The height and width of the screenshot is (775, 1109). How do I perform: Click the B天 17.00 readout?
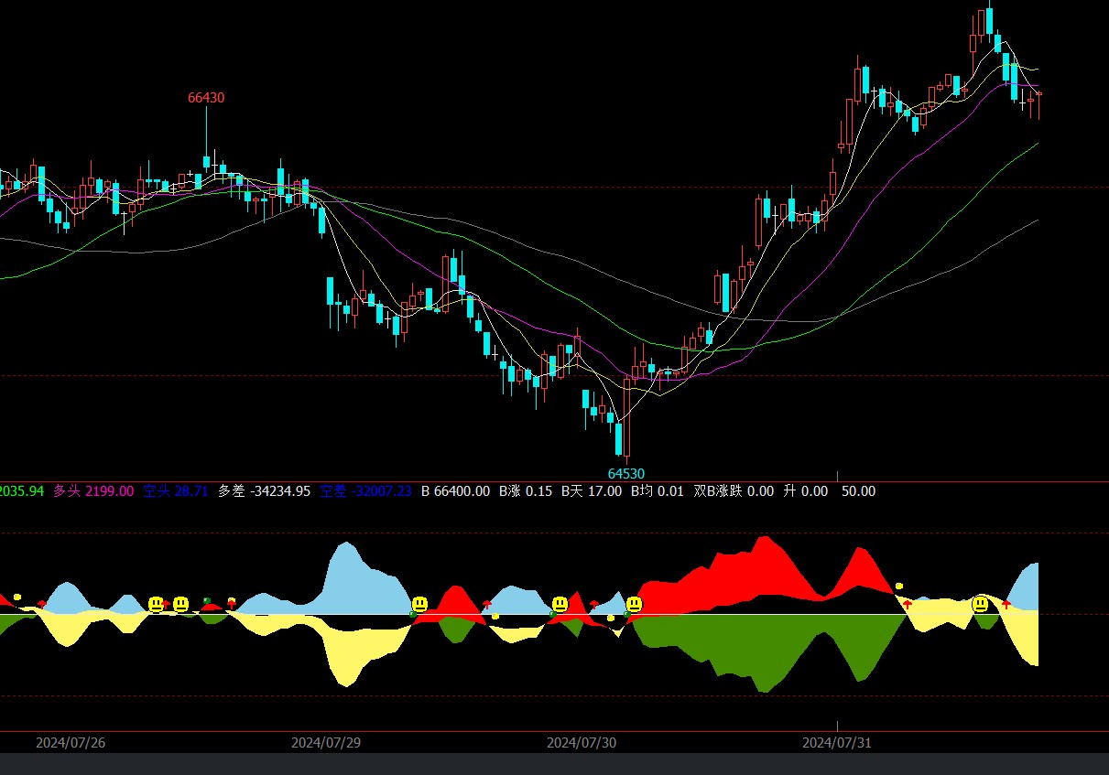591,491
